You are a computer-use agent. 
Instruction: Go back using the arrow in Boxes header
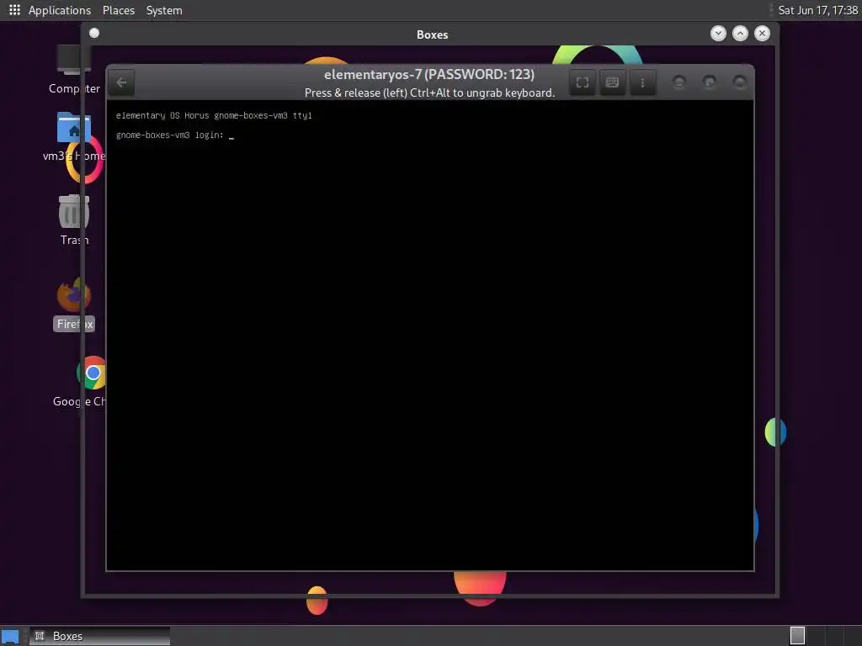click(x=121, y=82)
